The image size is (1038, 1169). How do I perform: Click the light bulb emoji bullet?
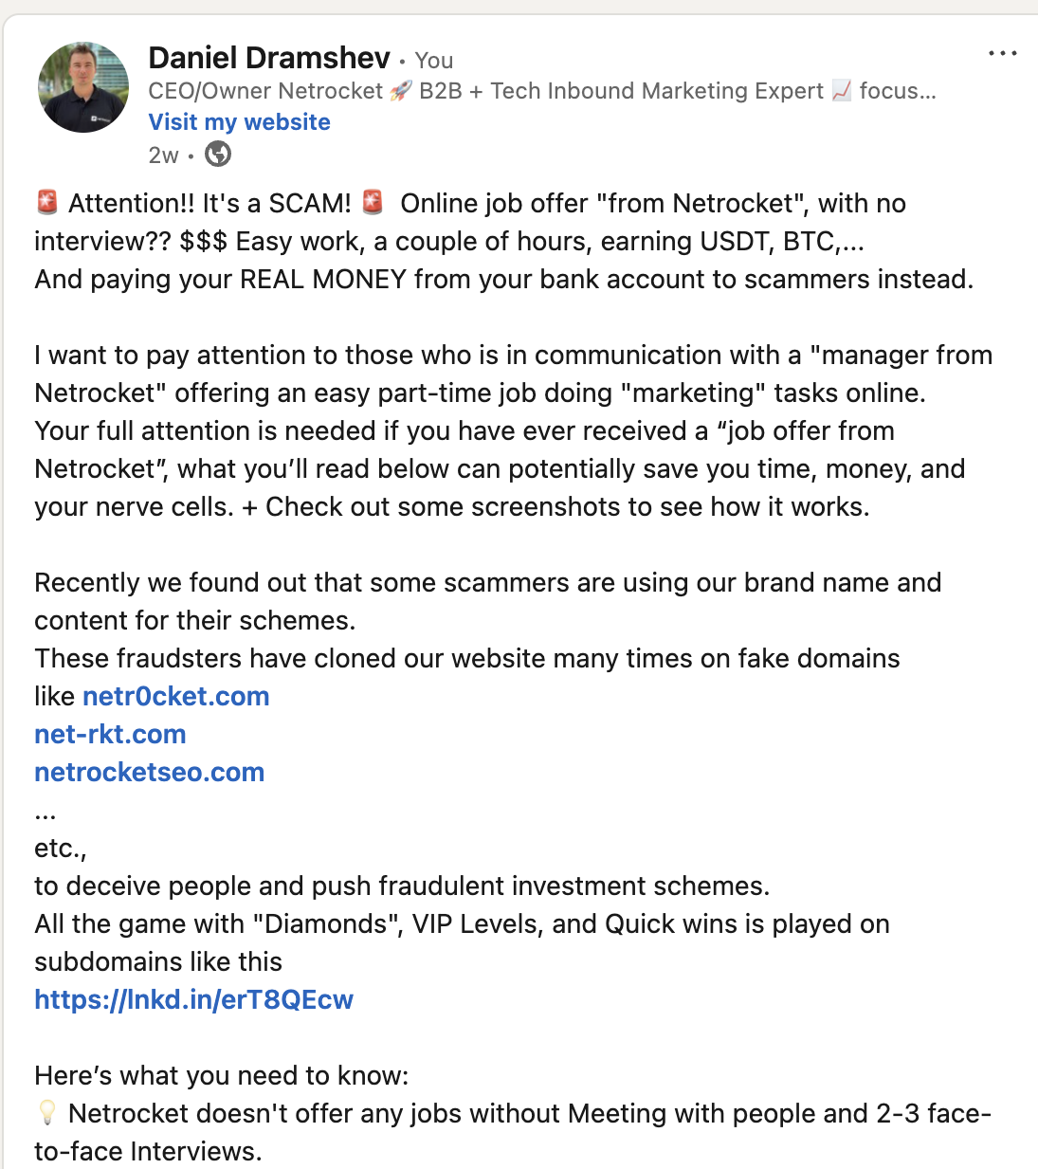[x=47, y=1112]
